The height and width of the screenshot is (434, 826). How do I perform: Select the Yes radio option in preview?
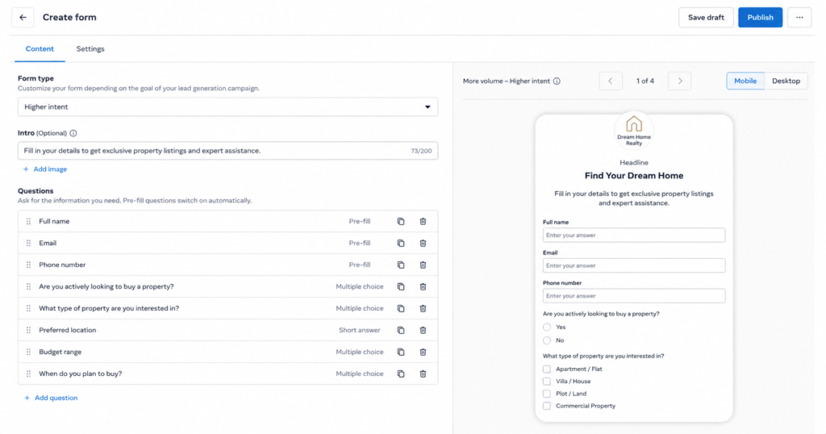pyautogui.click(x=547, y=327)
